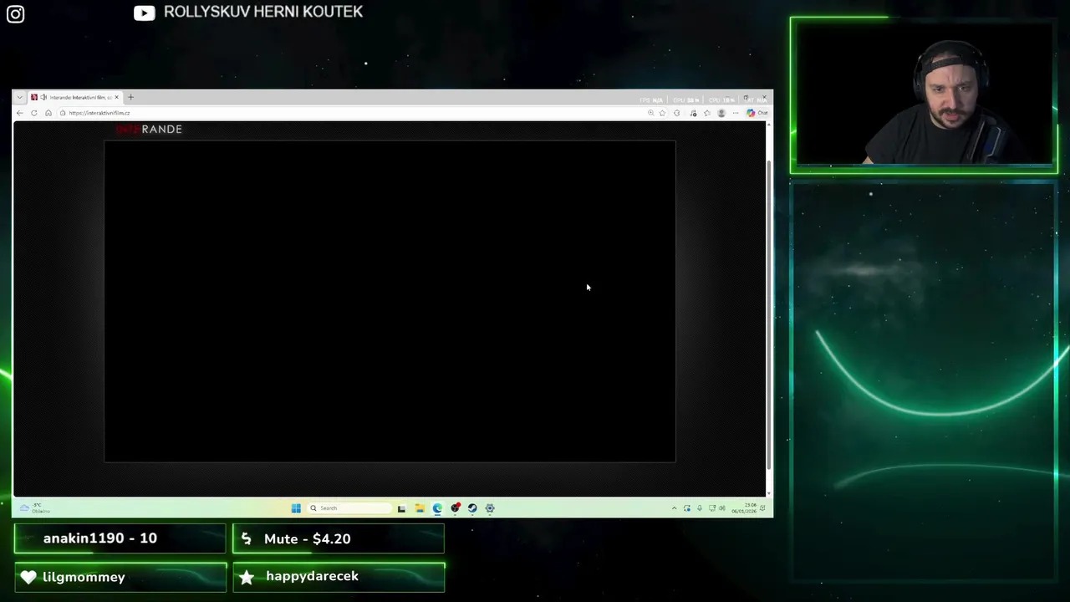Open File Explorer from taskbar
Screen dimensions: 1070x602
420,508
